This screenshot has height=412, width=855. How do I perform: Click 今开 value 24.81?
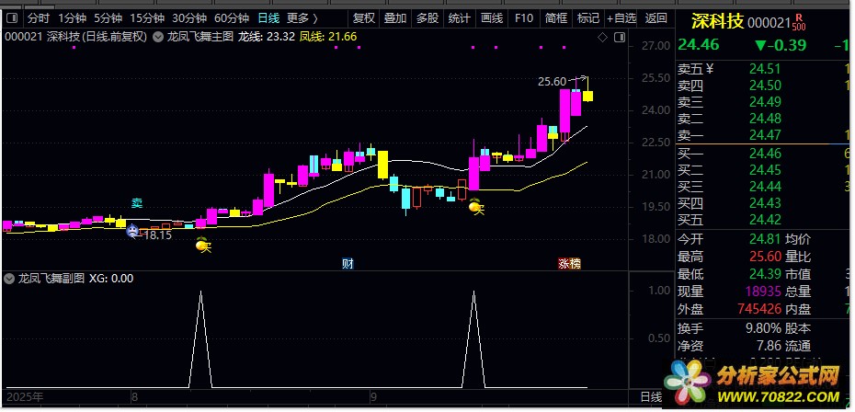tap(765, 239)
